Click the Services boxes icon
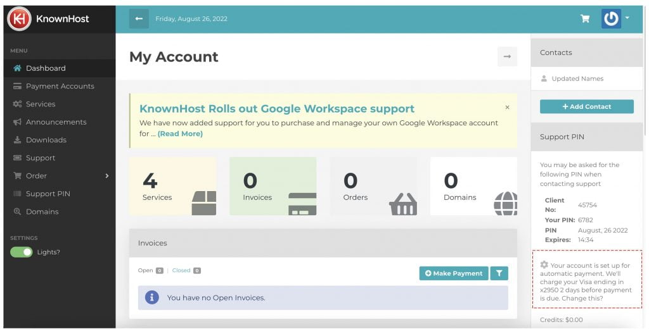Screen dimensions: 649x336 [204, 203]
